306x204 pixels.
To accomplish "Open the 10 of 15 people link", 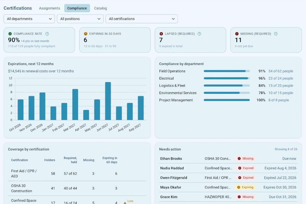I will pyautogui.click(x=281, y=93).
